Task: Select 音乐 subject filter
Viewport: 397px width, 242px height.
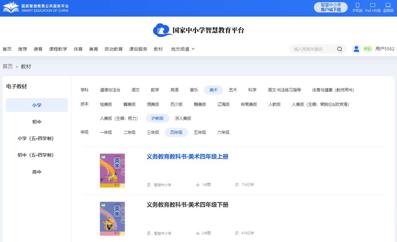Action: point(194,90)
